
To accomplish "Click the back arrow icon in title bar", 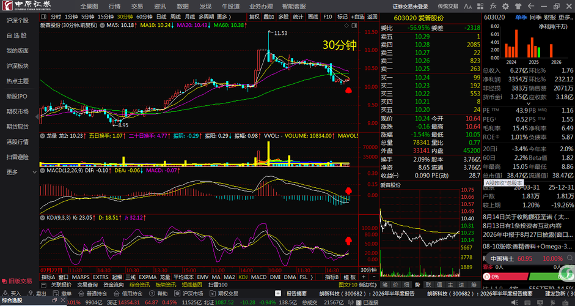I will coord(530,6).
